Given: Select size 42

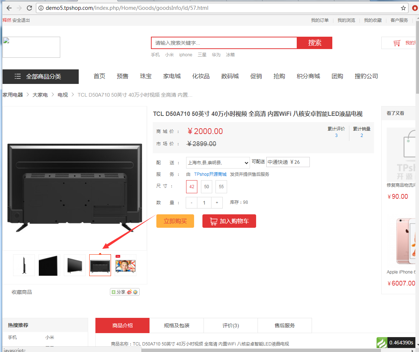Looking at the screenshot, I should (192, 187).
